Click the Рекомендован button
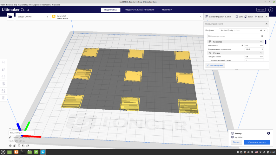 pos(215,65)
